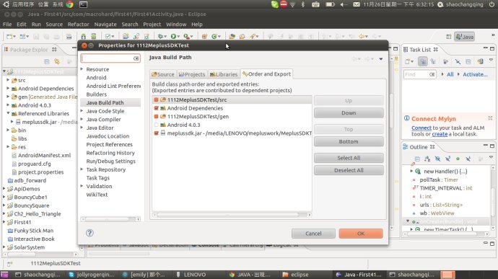Click the create local task link
The image size is (498, 279).
[x=440, y=134]
